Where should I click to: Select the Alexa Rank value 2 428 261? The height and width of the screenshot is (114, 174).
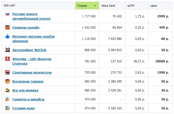pos(115,90)
